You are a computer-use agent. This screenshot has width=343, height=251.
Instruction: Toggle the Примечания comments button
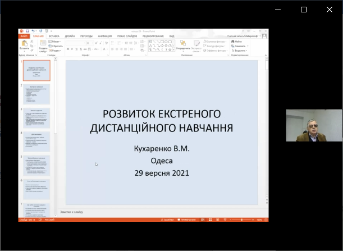click(187, 220)
